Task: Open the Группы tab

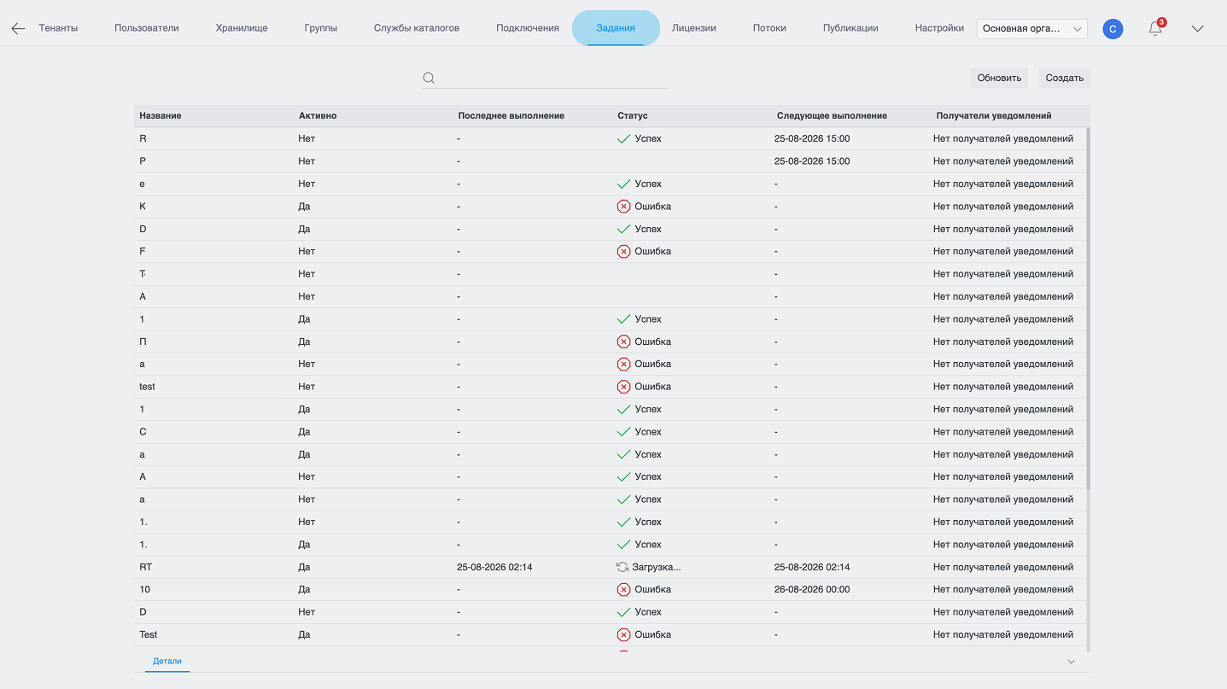Action: coord(321,28)
